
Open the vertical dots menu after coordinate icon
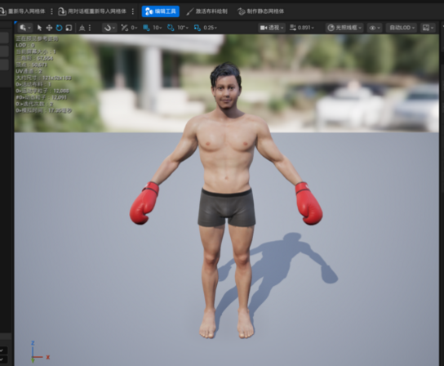(x=90, y=28)
